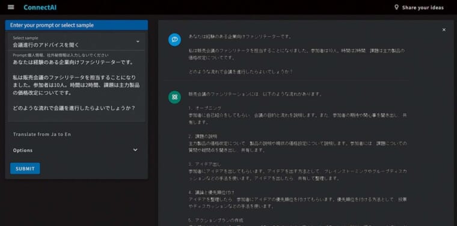Click the green AI response avatar icon

(x=174, y=97)
